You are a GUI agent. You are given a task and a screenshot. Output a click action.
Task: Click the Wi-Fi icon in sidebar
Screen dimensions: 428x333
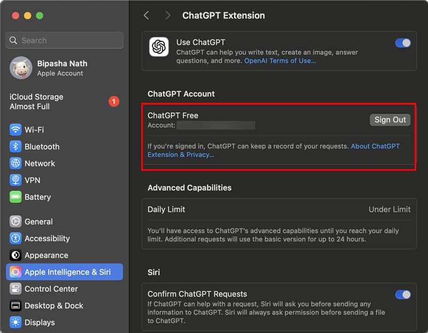pyautogui.click(x=16, y=130)
